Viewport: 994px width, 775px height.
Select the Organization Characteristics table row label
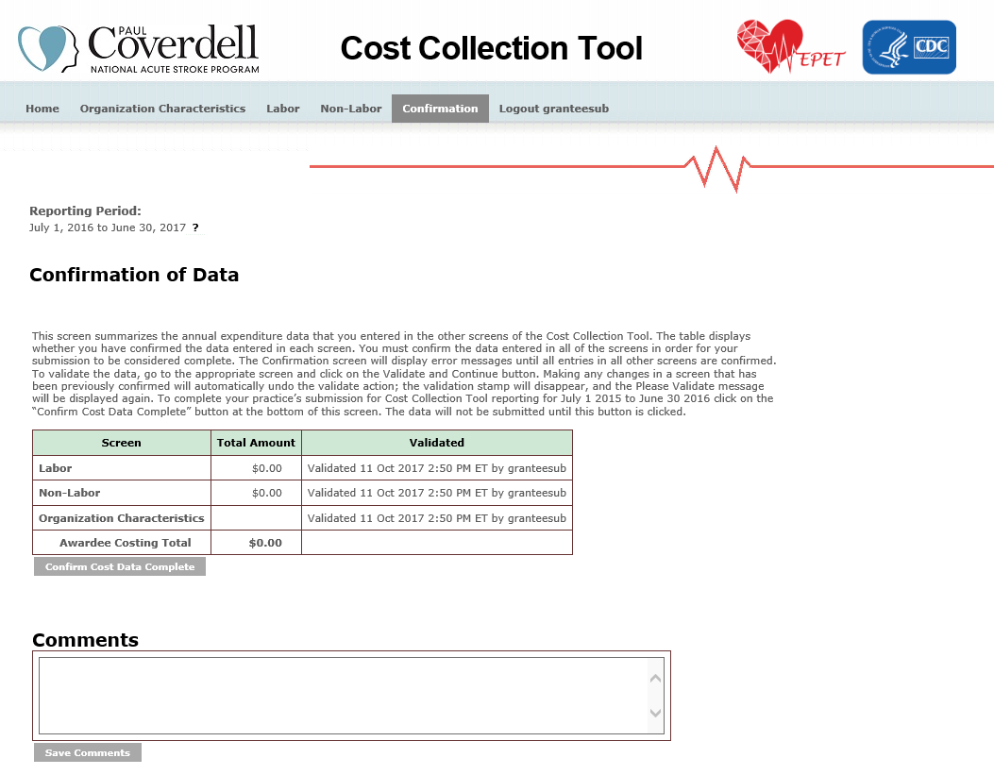[x=121, y=517]
